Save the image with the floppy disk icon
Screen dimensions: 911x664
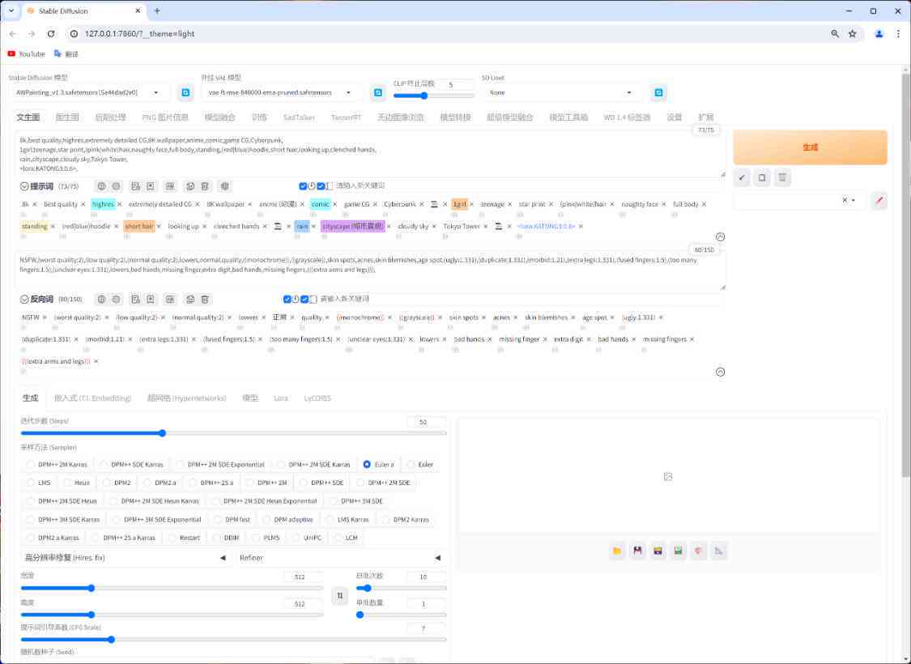[637, 551]
